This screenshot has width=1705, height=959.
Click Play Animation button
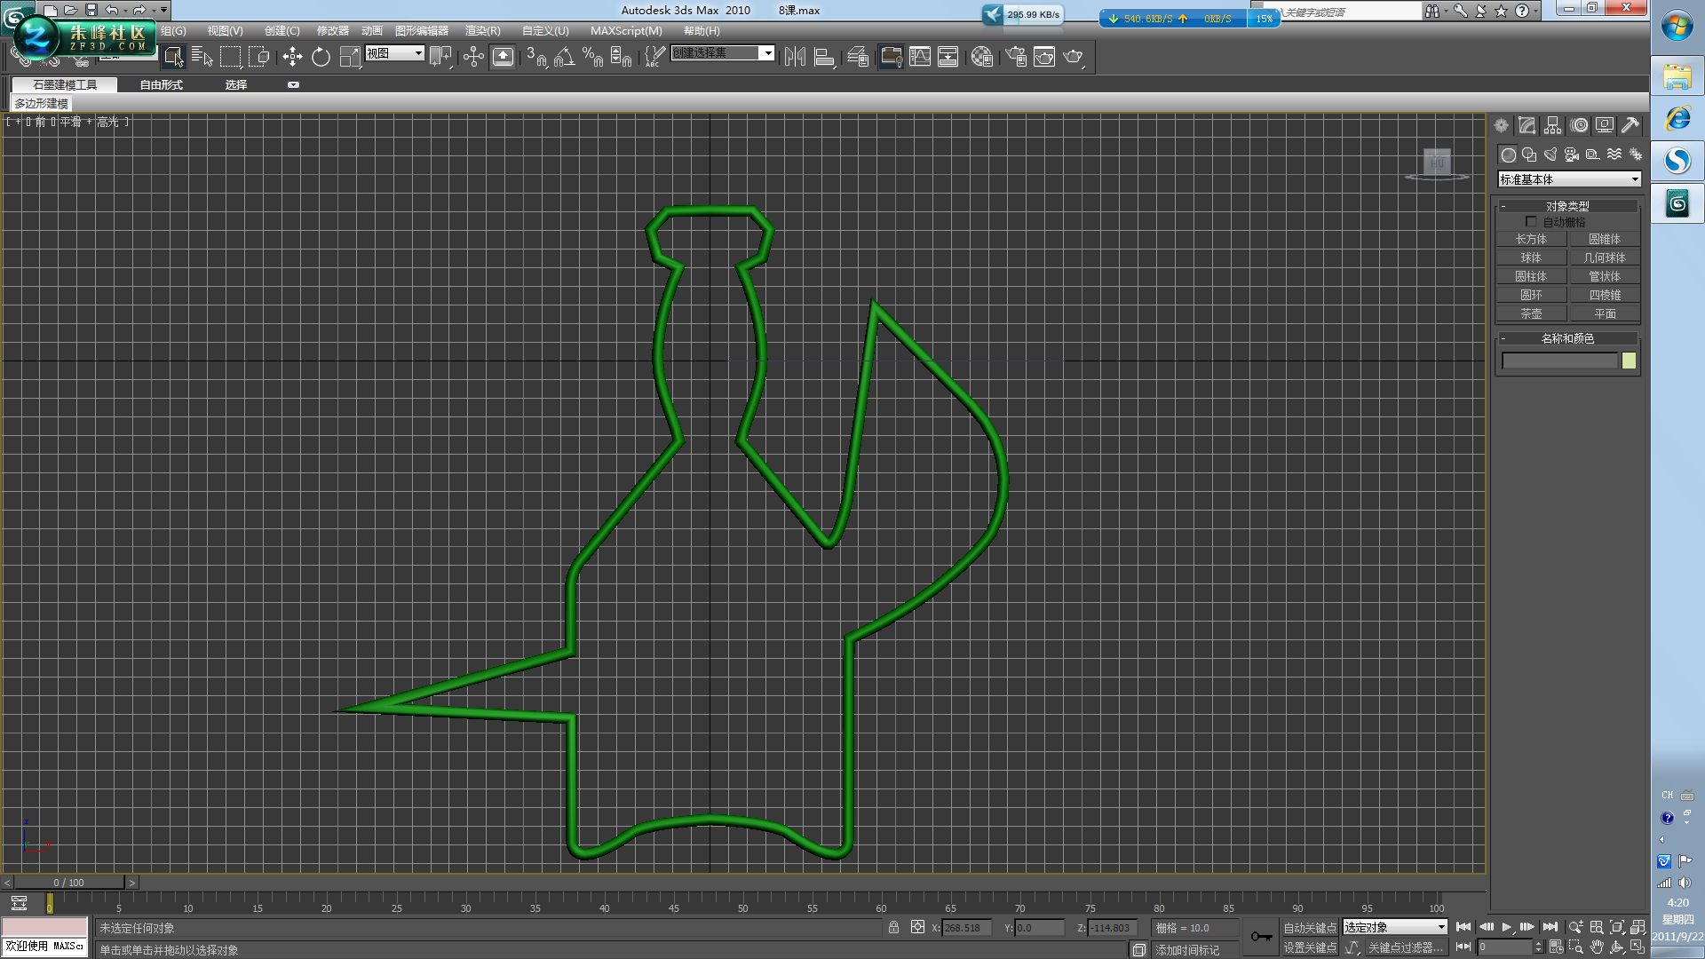[1507, 927]
